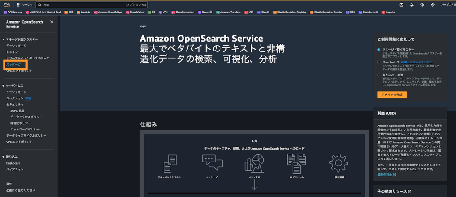Screen dimensions: 456x197
Task: Open SAML 認証 in the sidebar
Action: point(17,110)
